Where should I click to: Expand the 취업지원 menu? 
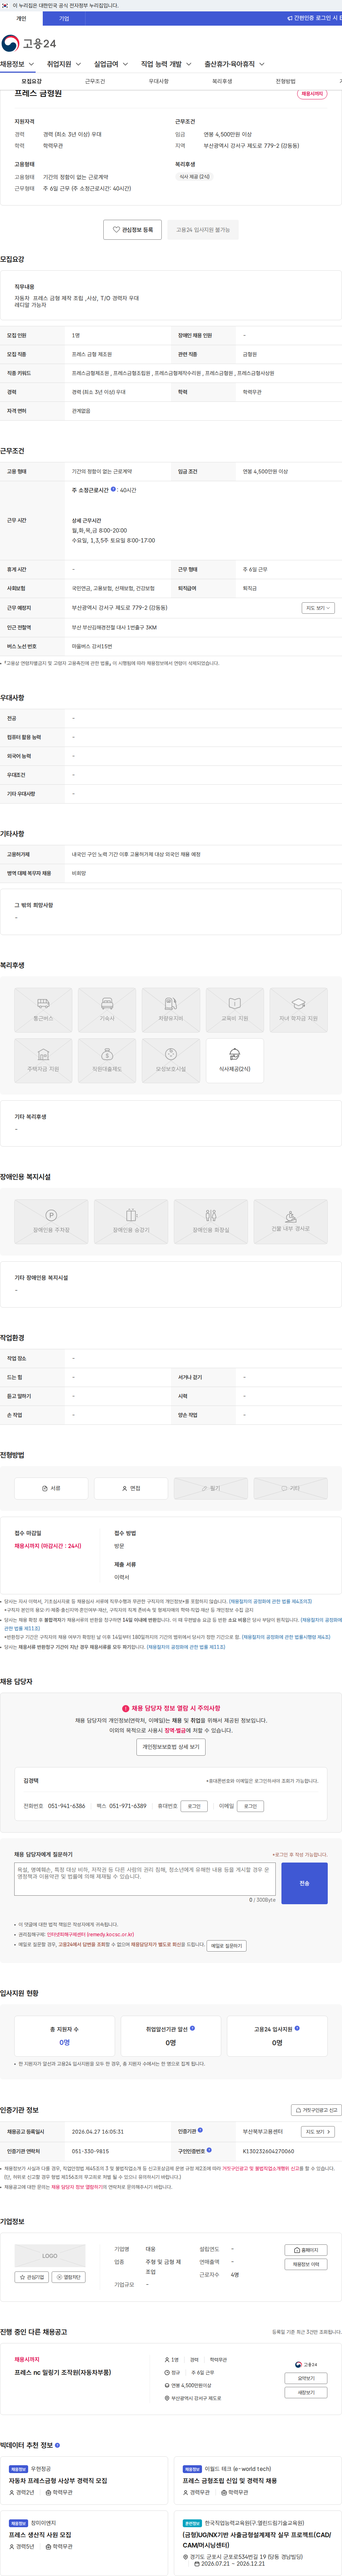pyautogui.click(x=64, y=64)
